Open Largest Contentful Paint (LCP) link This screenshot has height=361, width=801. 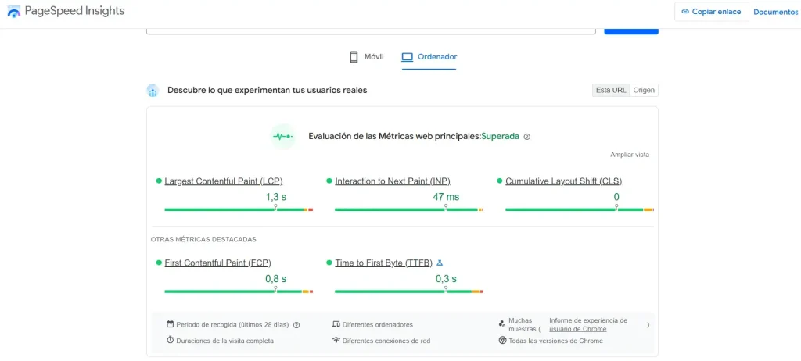pos(223,181)
